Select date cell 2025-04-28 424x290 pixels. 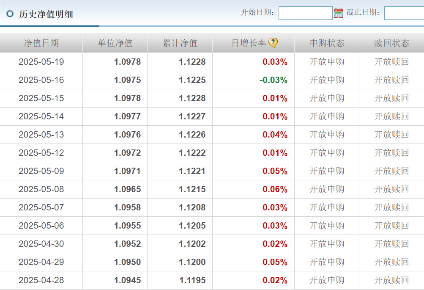click(41, 280)
